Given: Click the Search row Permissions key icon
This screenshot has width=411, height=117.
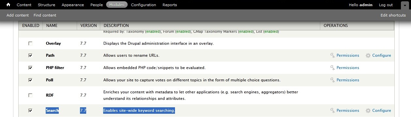Looking at the screenshot, I should (332, 111).
